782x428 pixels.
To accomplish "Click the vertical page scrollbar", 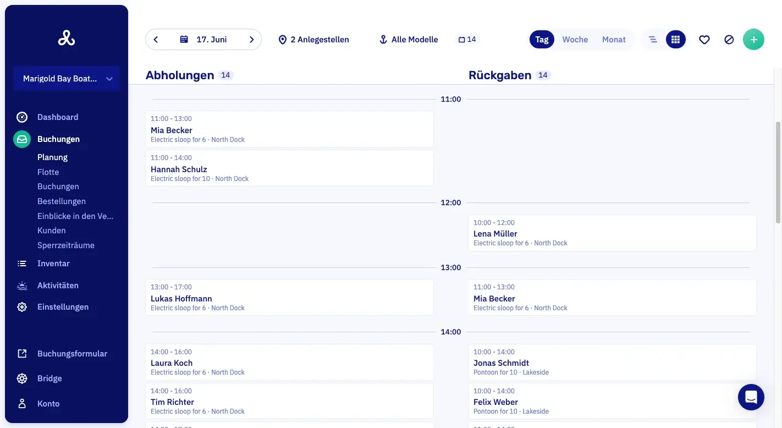I will (x=778, y=172).
